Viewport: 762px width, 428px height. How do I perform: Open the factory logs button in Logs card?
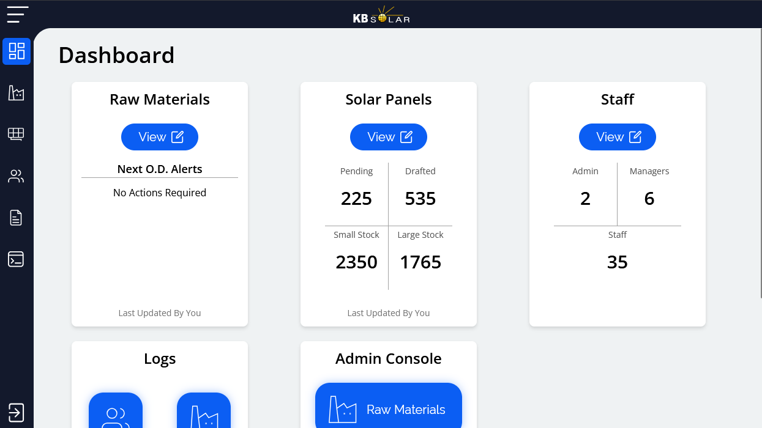click(204, 410)
